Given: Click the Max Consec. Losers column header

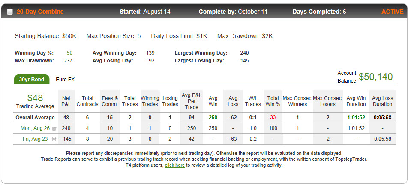Looking at the screenshot, I should (x=328, y=101).
